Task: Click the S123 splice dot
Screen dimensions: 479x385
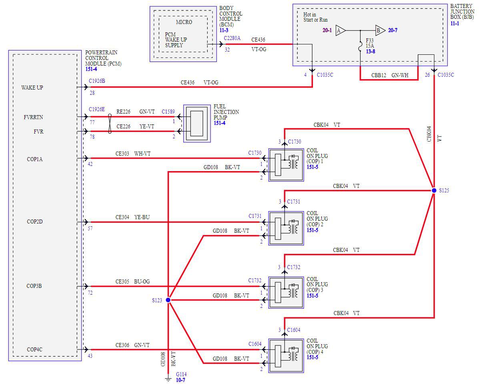Action: pos(168,300)
